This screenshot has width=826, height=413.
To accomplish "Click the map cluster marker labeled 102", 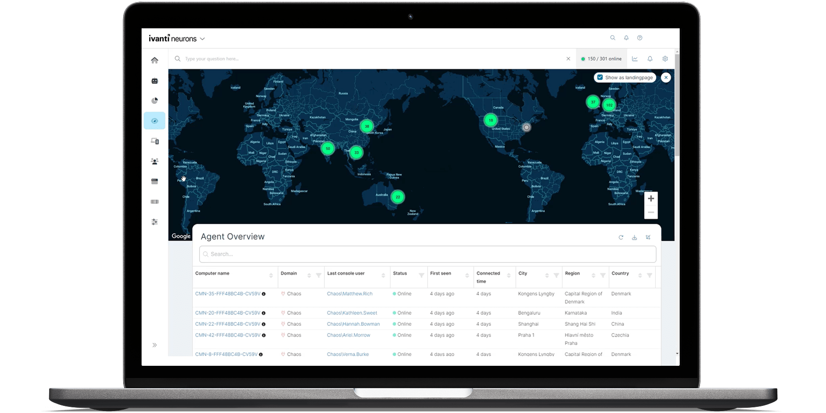I will [609, 105].
